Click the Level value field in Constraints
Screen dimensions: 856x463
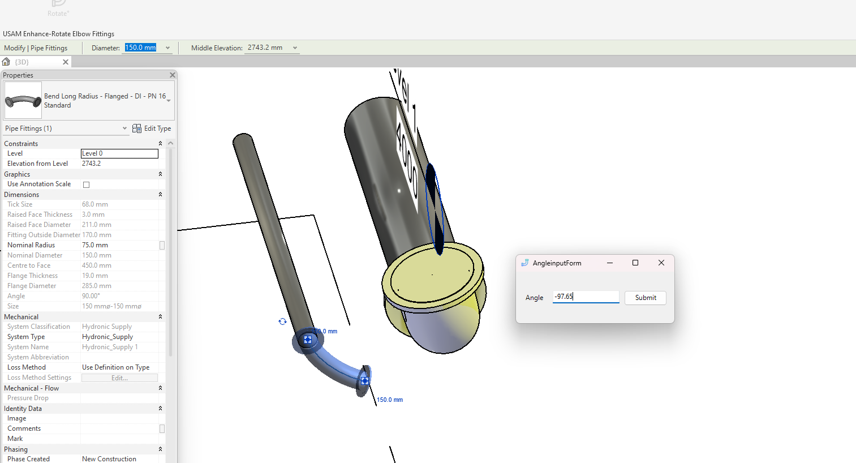click(119, 153)
